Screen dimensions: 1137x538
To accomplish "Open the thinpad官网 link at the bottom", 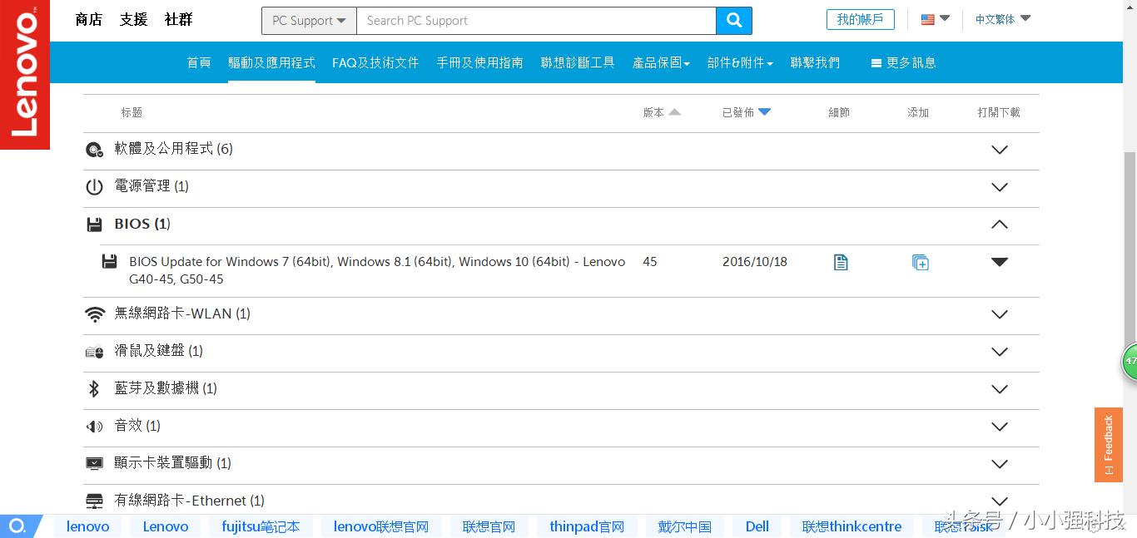I will click(x=587, y=526).
